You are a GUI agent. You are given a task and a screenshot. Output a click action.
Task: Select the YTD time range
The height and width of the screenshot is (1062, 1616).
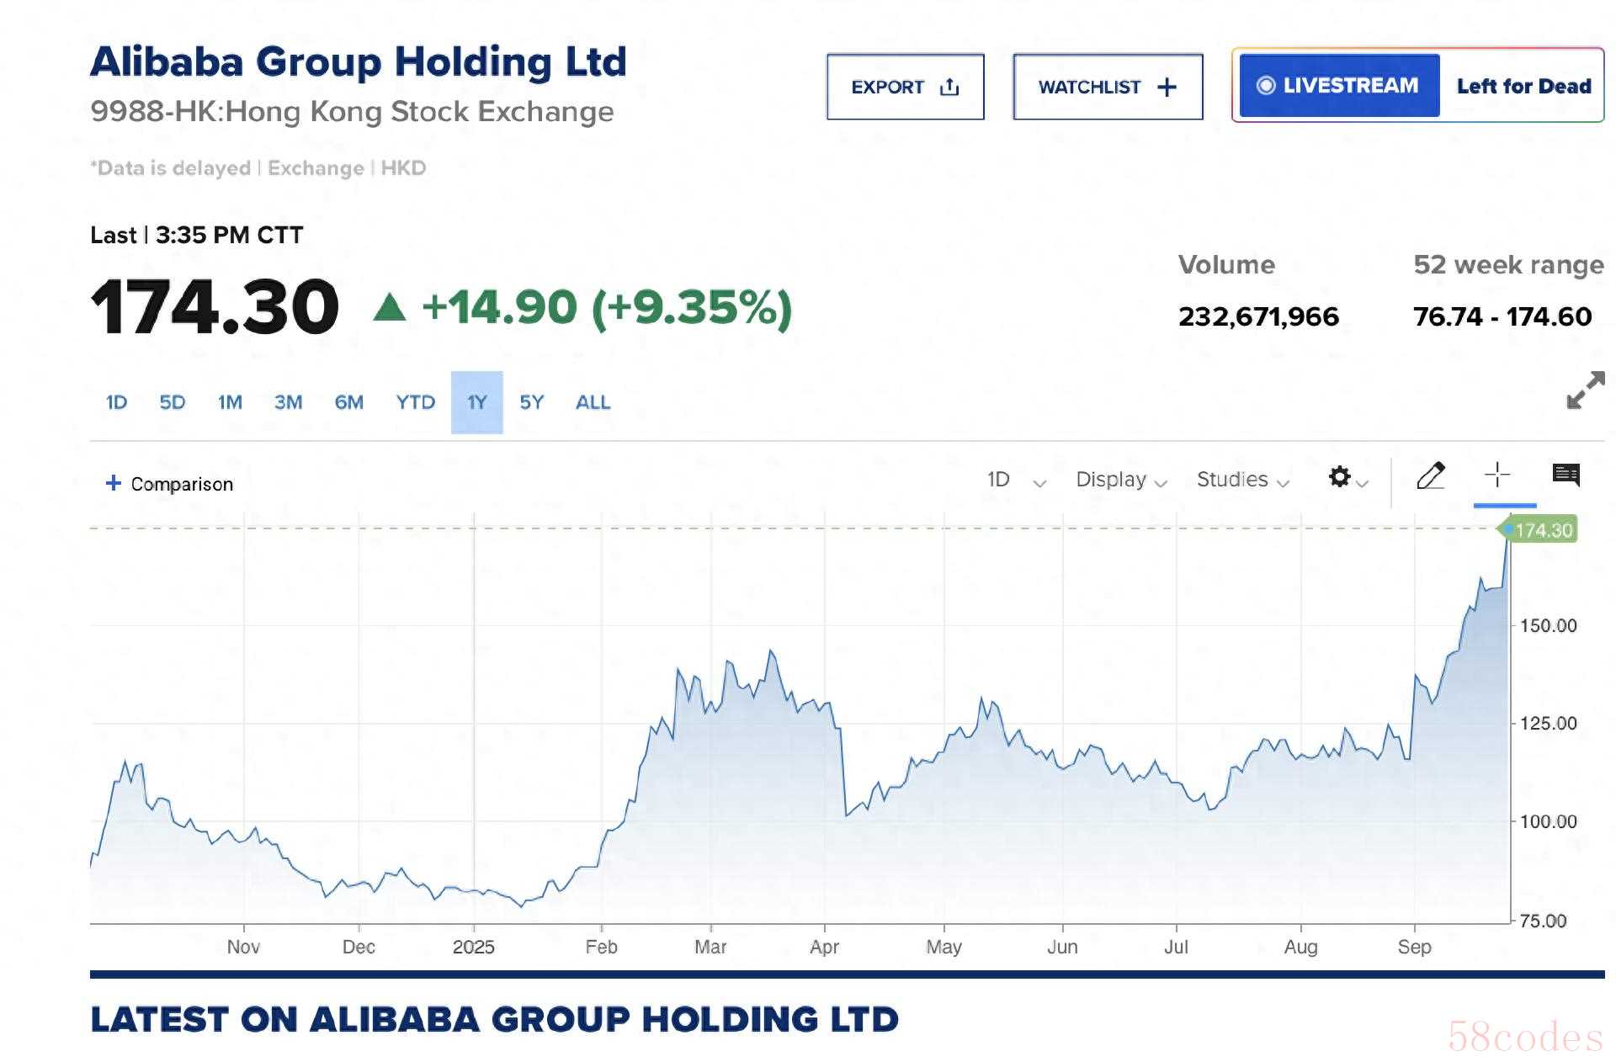click(x=415, y=402)
